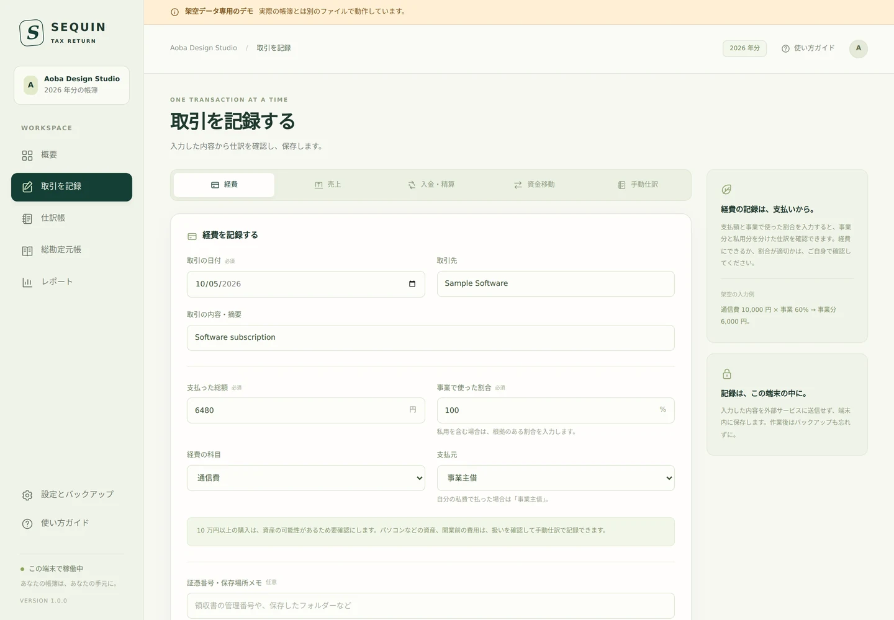
Task: Open 設定とバックアップ gear icon
Action: [x=27, y=495]
